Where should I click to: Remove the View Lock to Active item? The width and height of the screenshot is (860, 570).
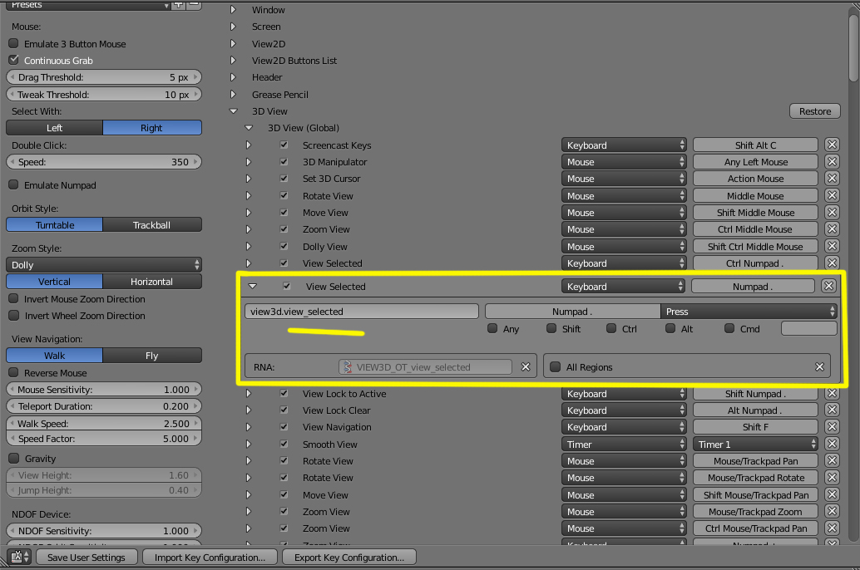tap(832, 394)
